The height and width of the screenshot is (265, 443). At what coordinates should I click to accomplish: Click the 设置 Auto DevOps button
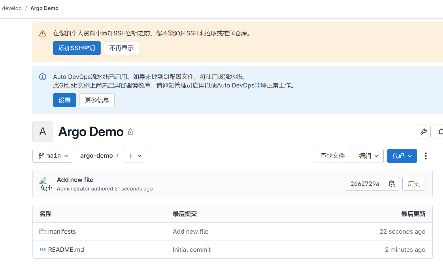click(x=65, y=100)
